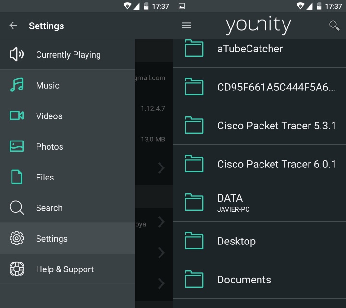Click the Videos camera icon
The width and height of the screenshot is (346, 308).
(16, 115)
